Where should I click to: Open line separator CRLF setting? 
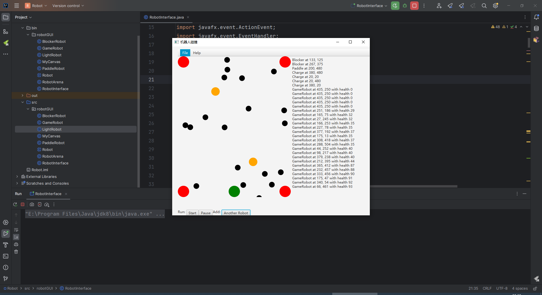tap(487, 288)
